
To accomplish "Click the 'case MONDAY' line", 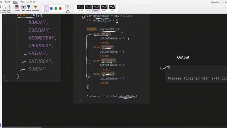I will coord(103,34).
